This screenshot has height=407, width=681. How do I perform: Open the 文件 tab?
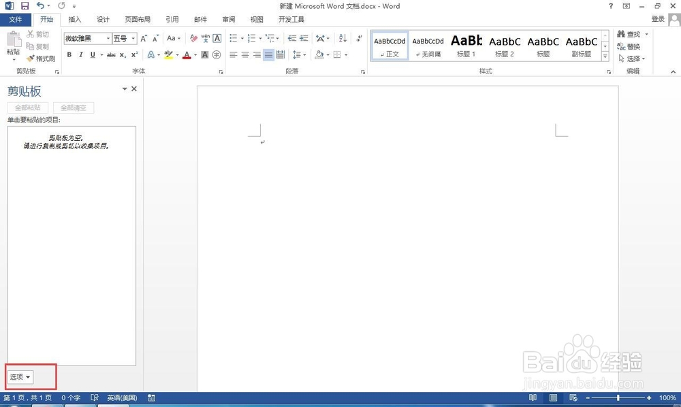[x=16, y=20]
